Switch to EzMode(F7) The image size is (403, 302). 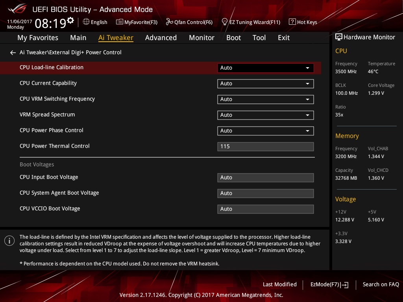click(x=329, y=285)
